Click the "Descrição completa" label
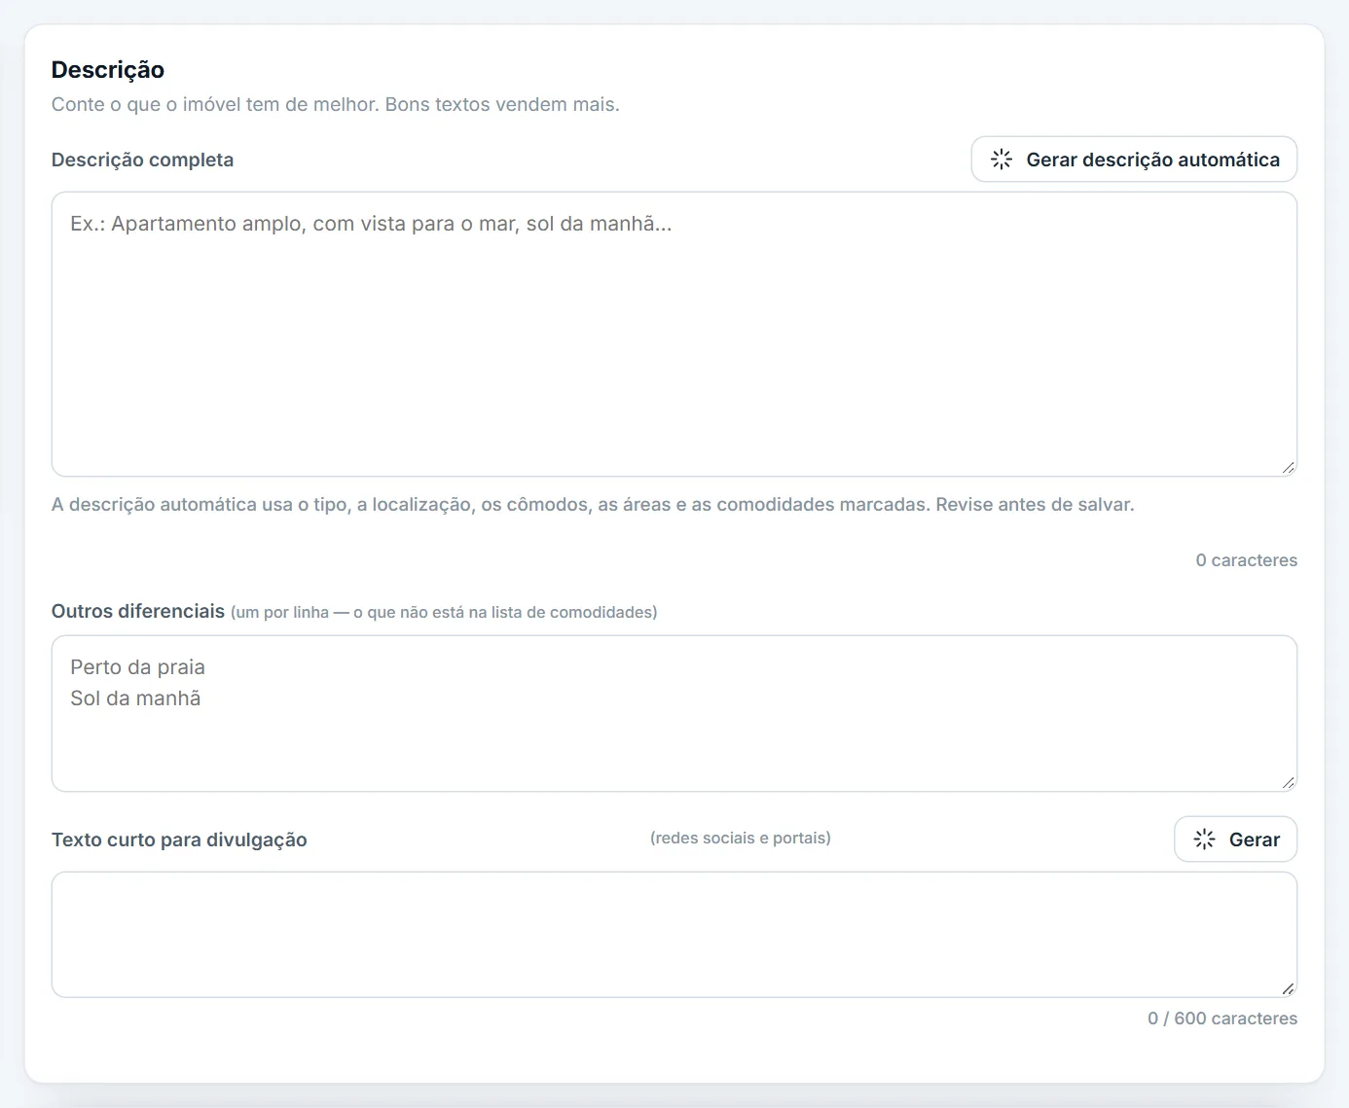 tap(142, 160)
